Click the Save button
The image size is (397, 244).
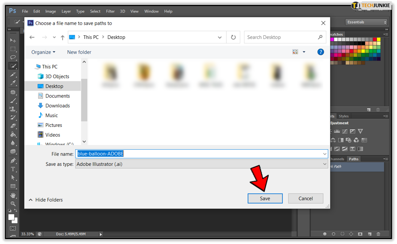[265, 198]
